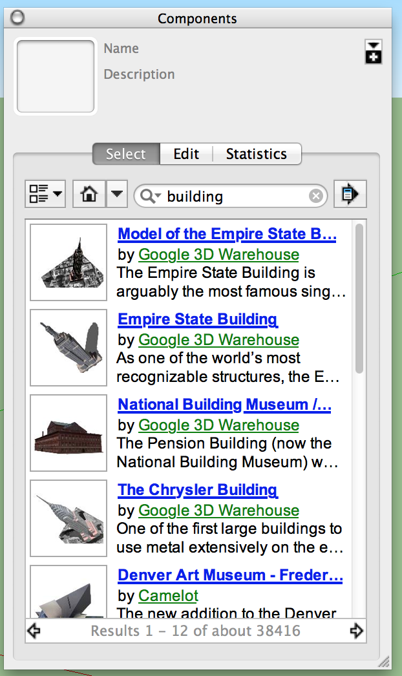Screen dimensions: 402x676
Task: Click the empty component preview box
Action: click(x=55, y=76)
